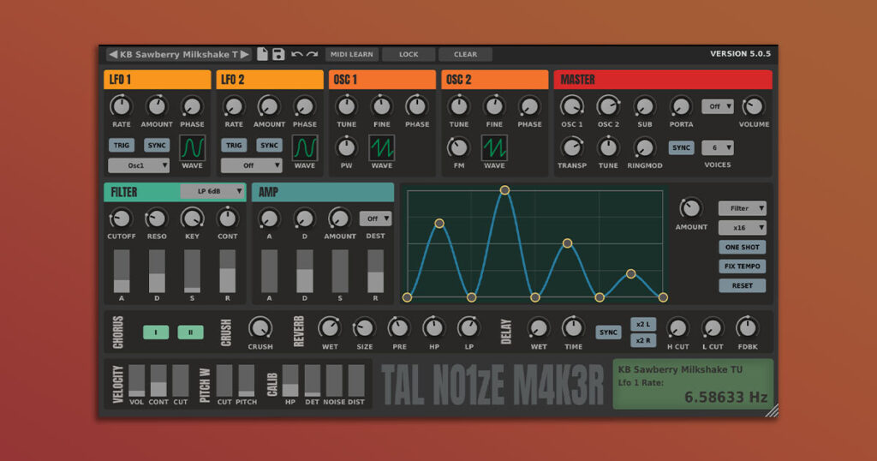Click the envelope editor Amount knob

click(691, 208)
